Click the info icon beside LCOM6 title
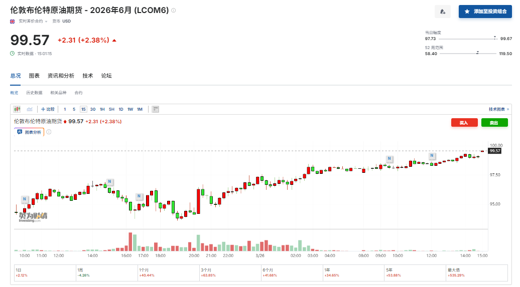 tap(174, 11)
